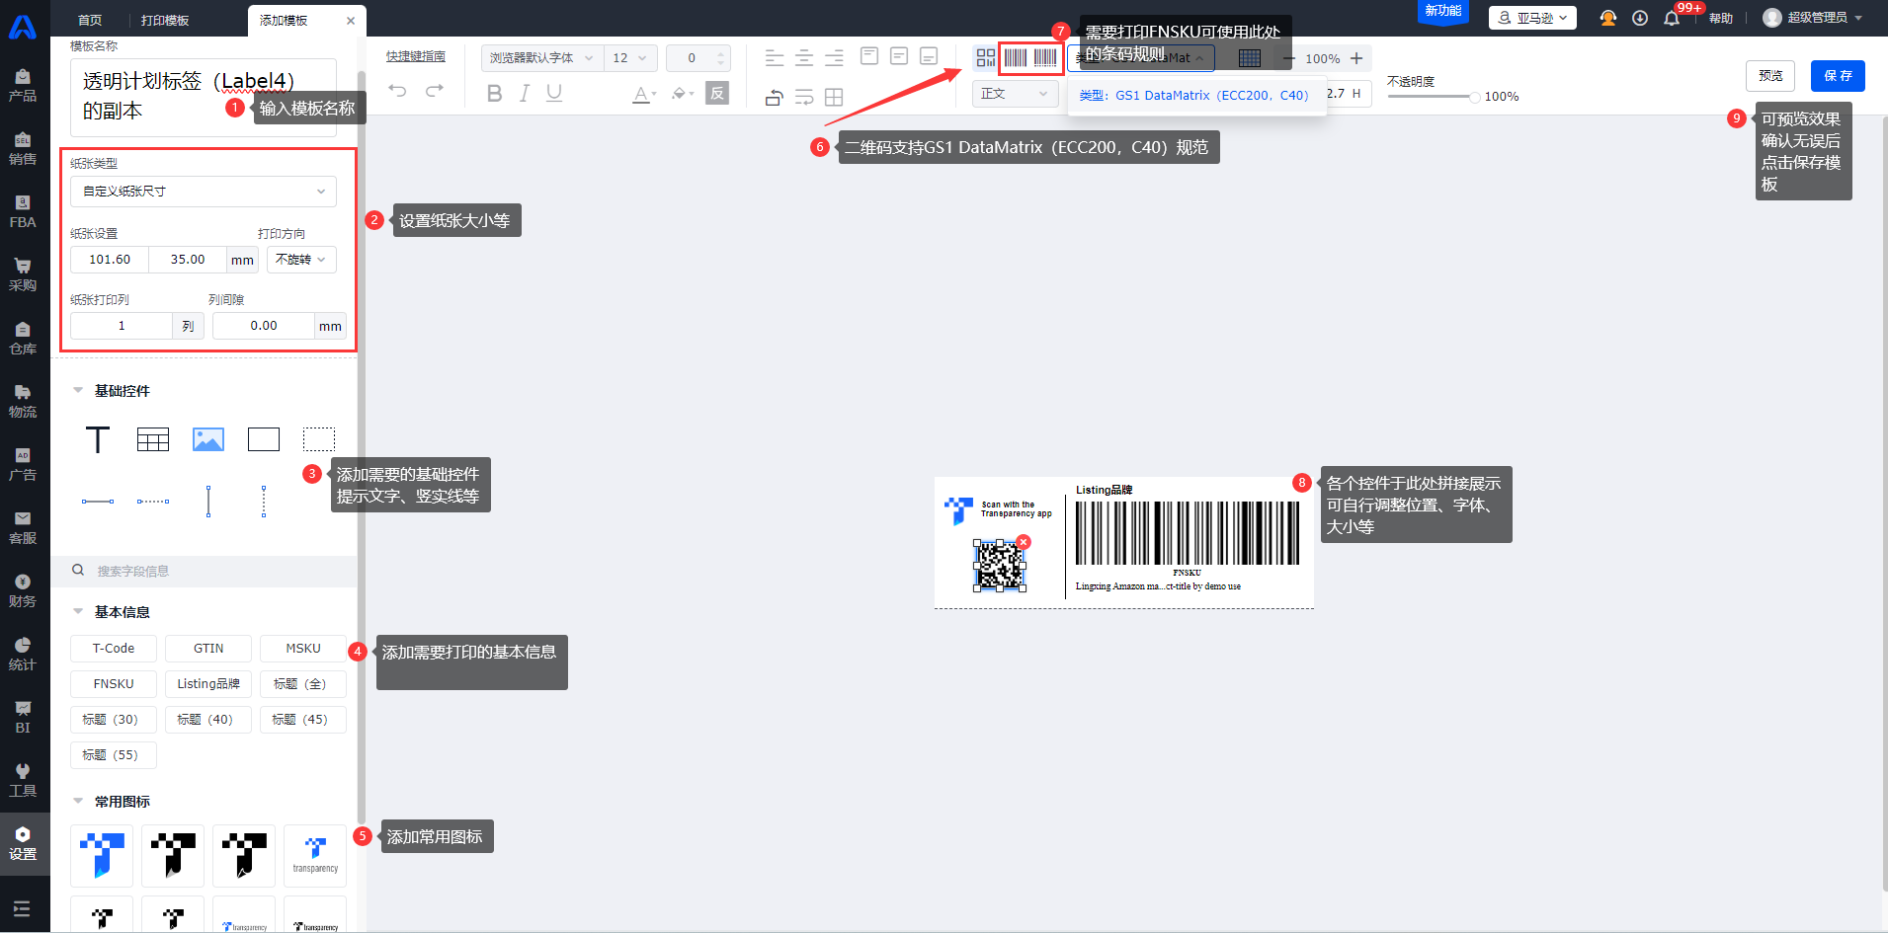Viewport: 1888px width, 933px height.
Task: Collapse the 基础控件 section
Action: point(78,391)
